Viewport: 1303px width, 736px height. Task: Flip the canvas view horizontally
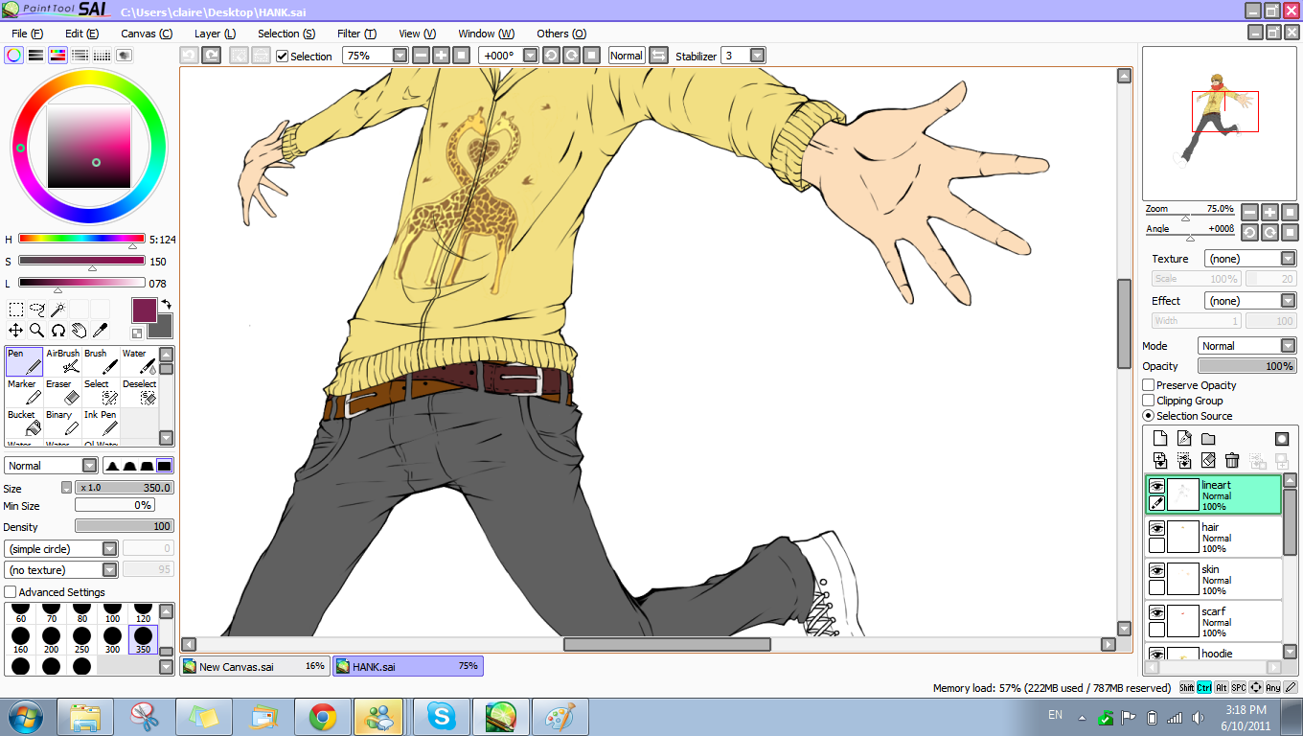pos(659,56)
